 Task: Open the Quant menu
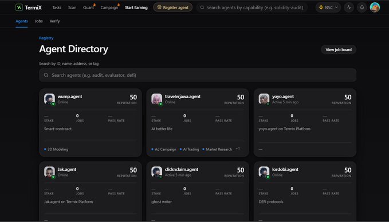pos(89,7)
